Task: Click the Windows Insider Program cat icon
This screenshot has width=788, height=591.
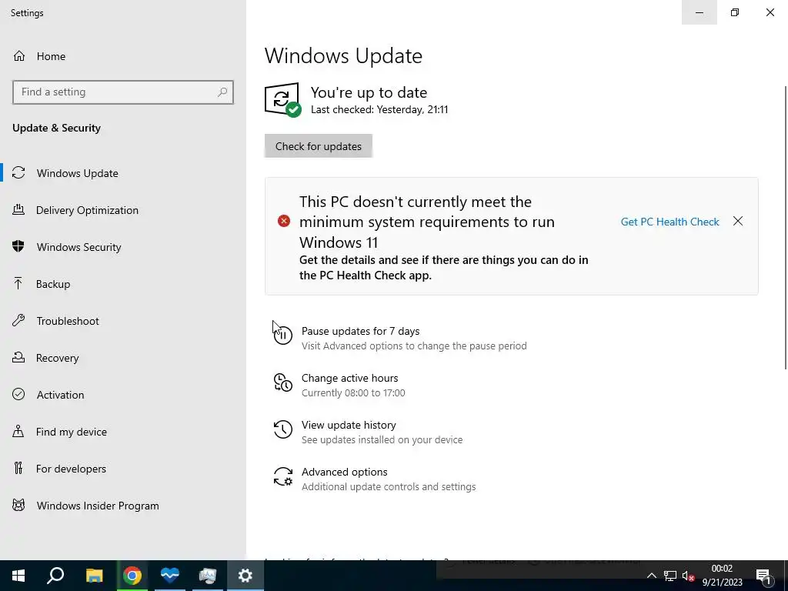Action: coord(18,505)
